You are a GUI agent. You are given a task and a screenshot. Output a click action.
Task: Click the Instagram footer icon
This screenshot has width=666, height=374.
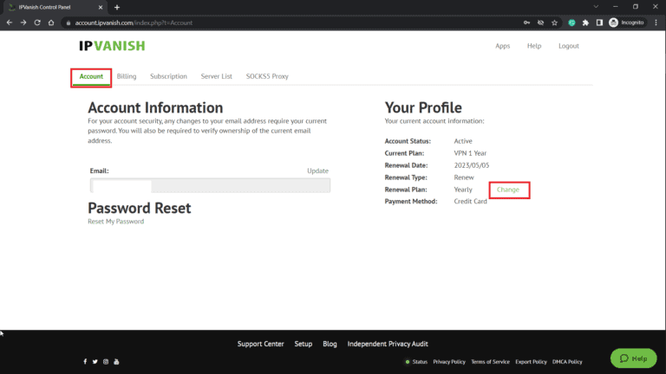(x=106, y=361)
